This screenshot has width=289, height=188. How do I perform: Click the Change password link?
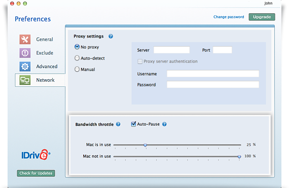click(x=229, y=17)
